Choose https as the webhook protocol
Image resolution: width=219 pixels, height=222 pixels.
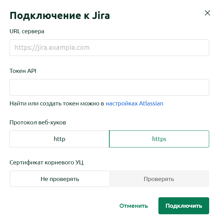(159, 139)
